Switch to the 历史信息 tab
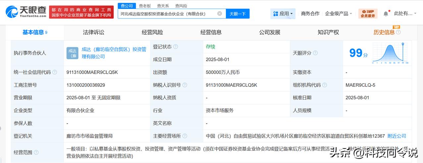Viewport: 423px width, 163px height. point(384,32)
